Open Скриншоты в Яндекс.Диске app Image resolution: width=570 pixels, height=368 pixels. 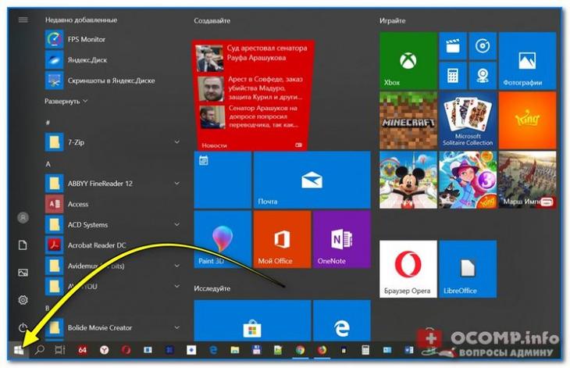coord(112,80)
